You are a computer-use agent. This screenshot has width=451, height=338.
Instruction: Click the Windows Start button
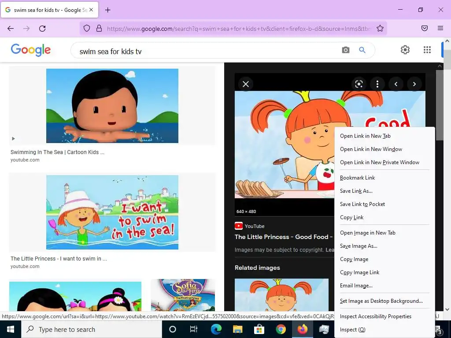pyautogui.click(x=11, y=329)
